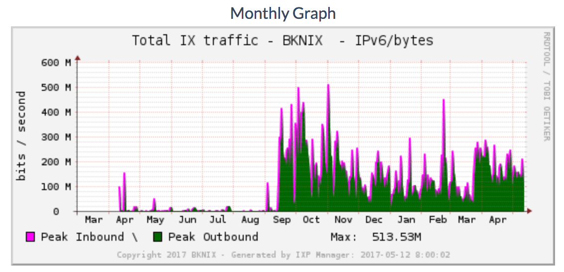This screenshot has width=564, height=272.
Task: Click the 300 M y-axis tick label
Action: click(57, 137)
